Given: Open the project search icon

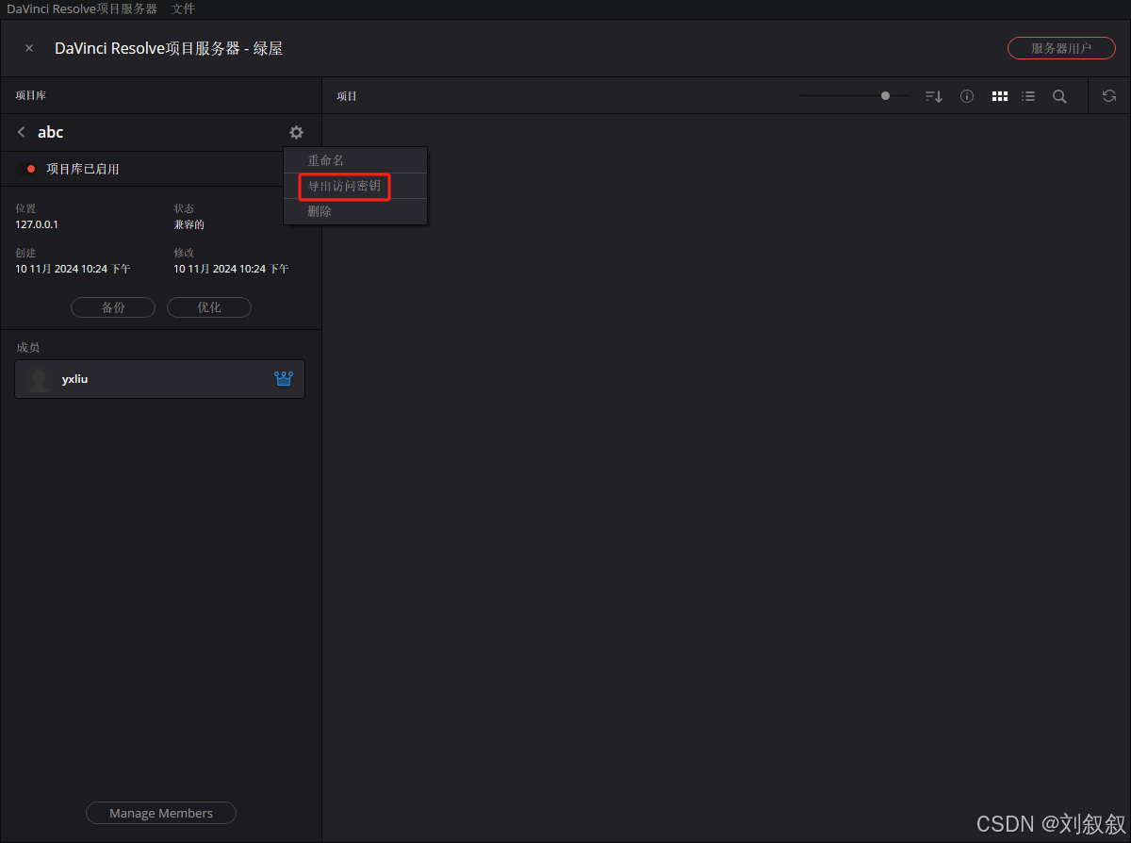Looking at the screenshot, I should tap(1059, 95).
